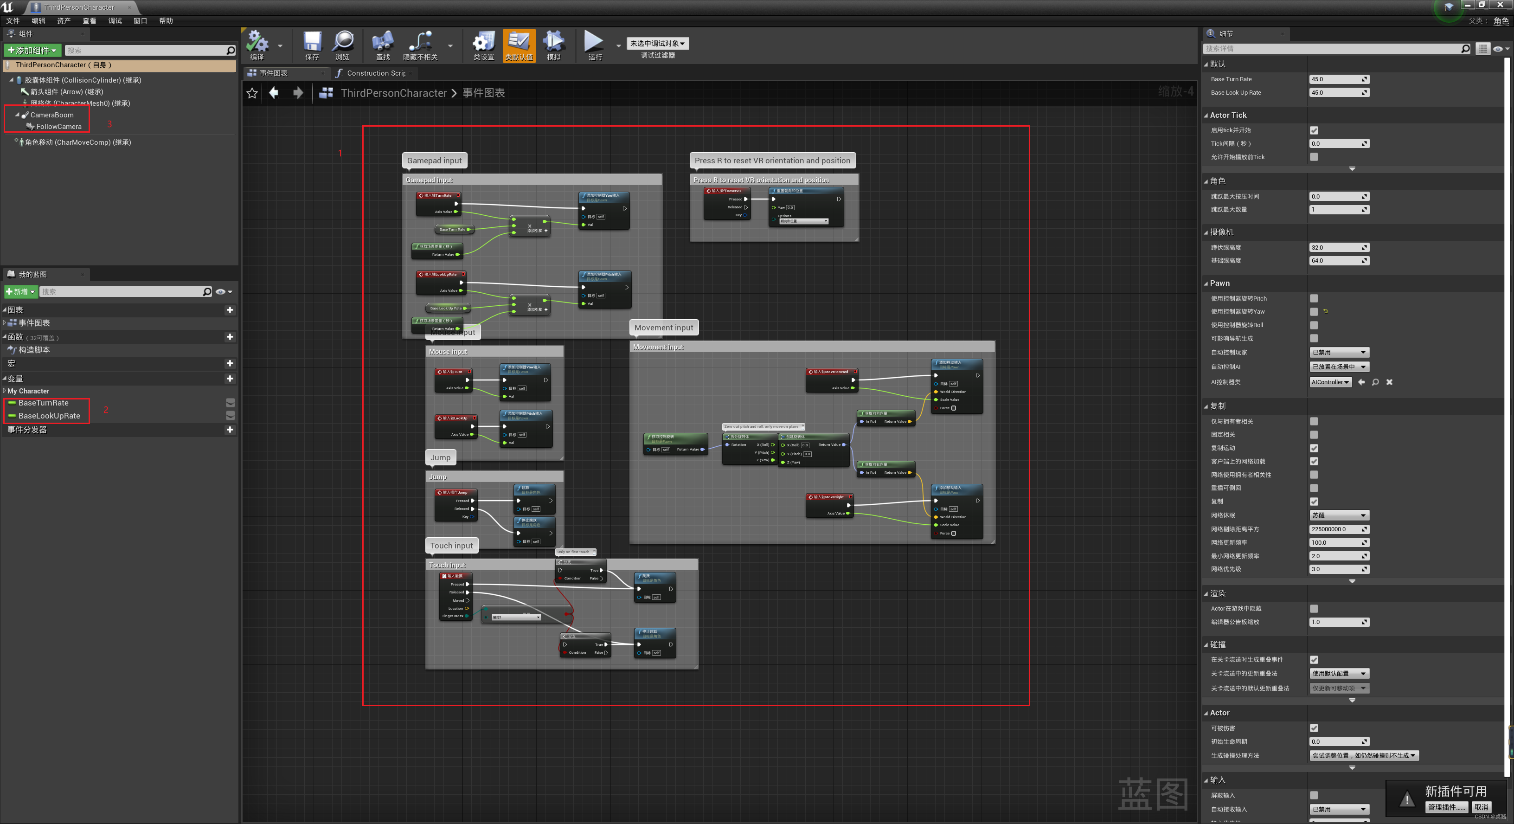Open the 调试 menu
This screenshot has width=1514, height=824.
coord(115,20)
